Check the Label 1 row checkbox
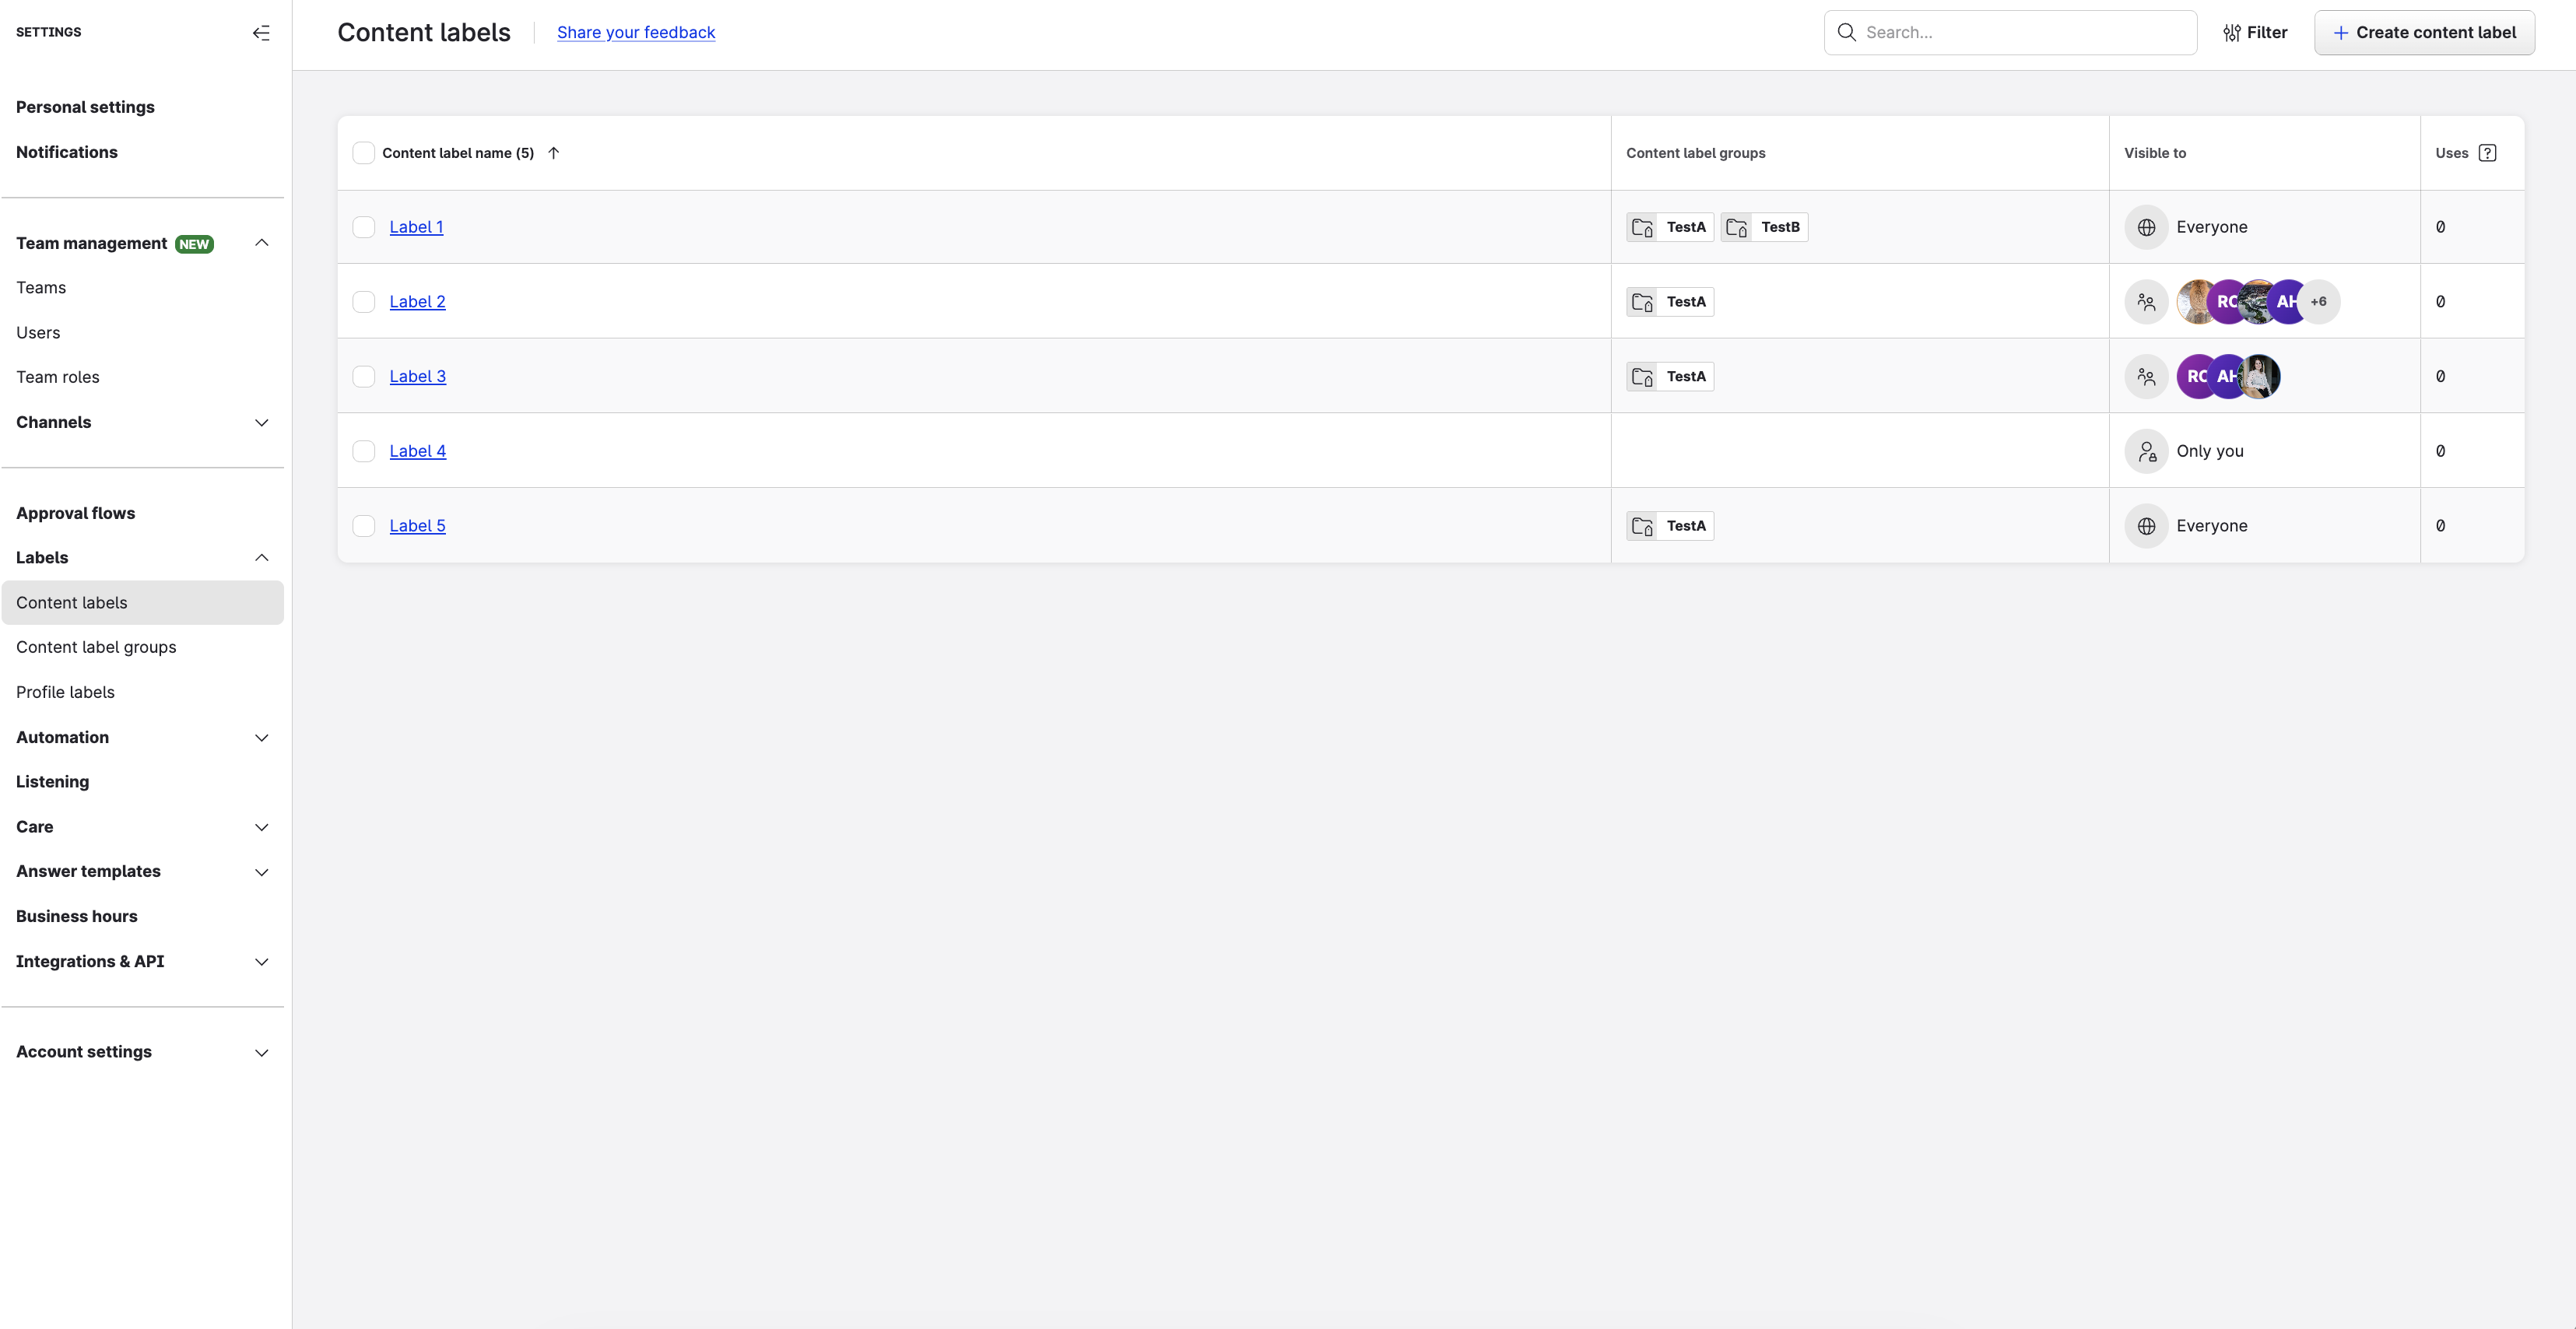 364,227
